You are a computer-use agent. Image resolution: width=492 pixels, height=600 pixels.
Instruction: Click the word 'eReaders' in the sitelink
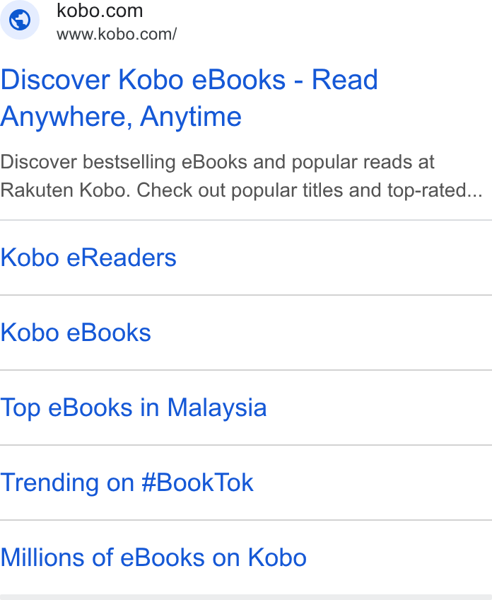122,258
